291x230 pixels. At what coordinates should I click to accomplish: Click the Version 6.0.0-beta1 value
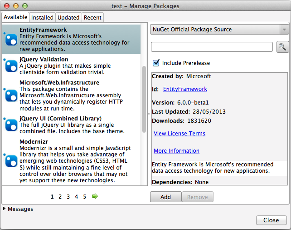tap(193, 103)
